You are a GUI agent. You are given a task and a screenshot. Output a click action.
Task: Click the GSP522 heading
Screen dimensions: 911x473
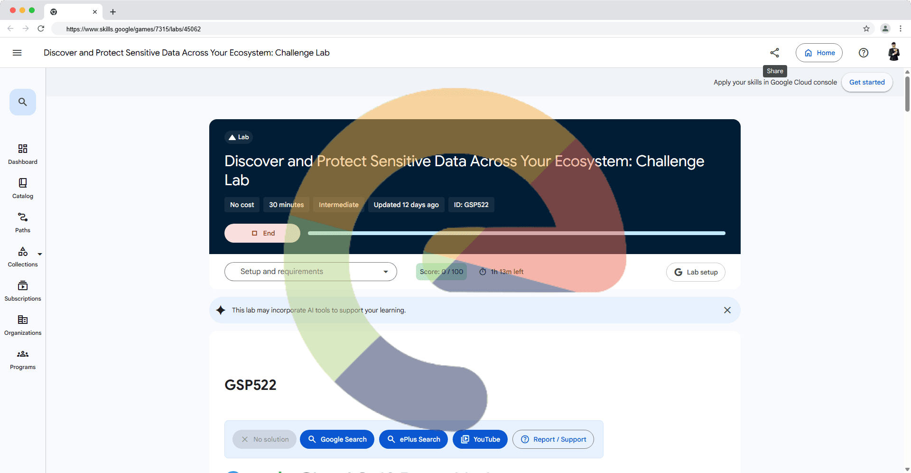coord(251,385)
